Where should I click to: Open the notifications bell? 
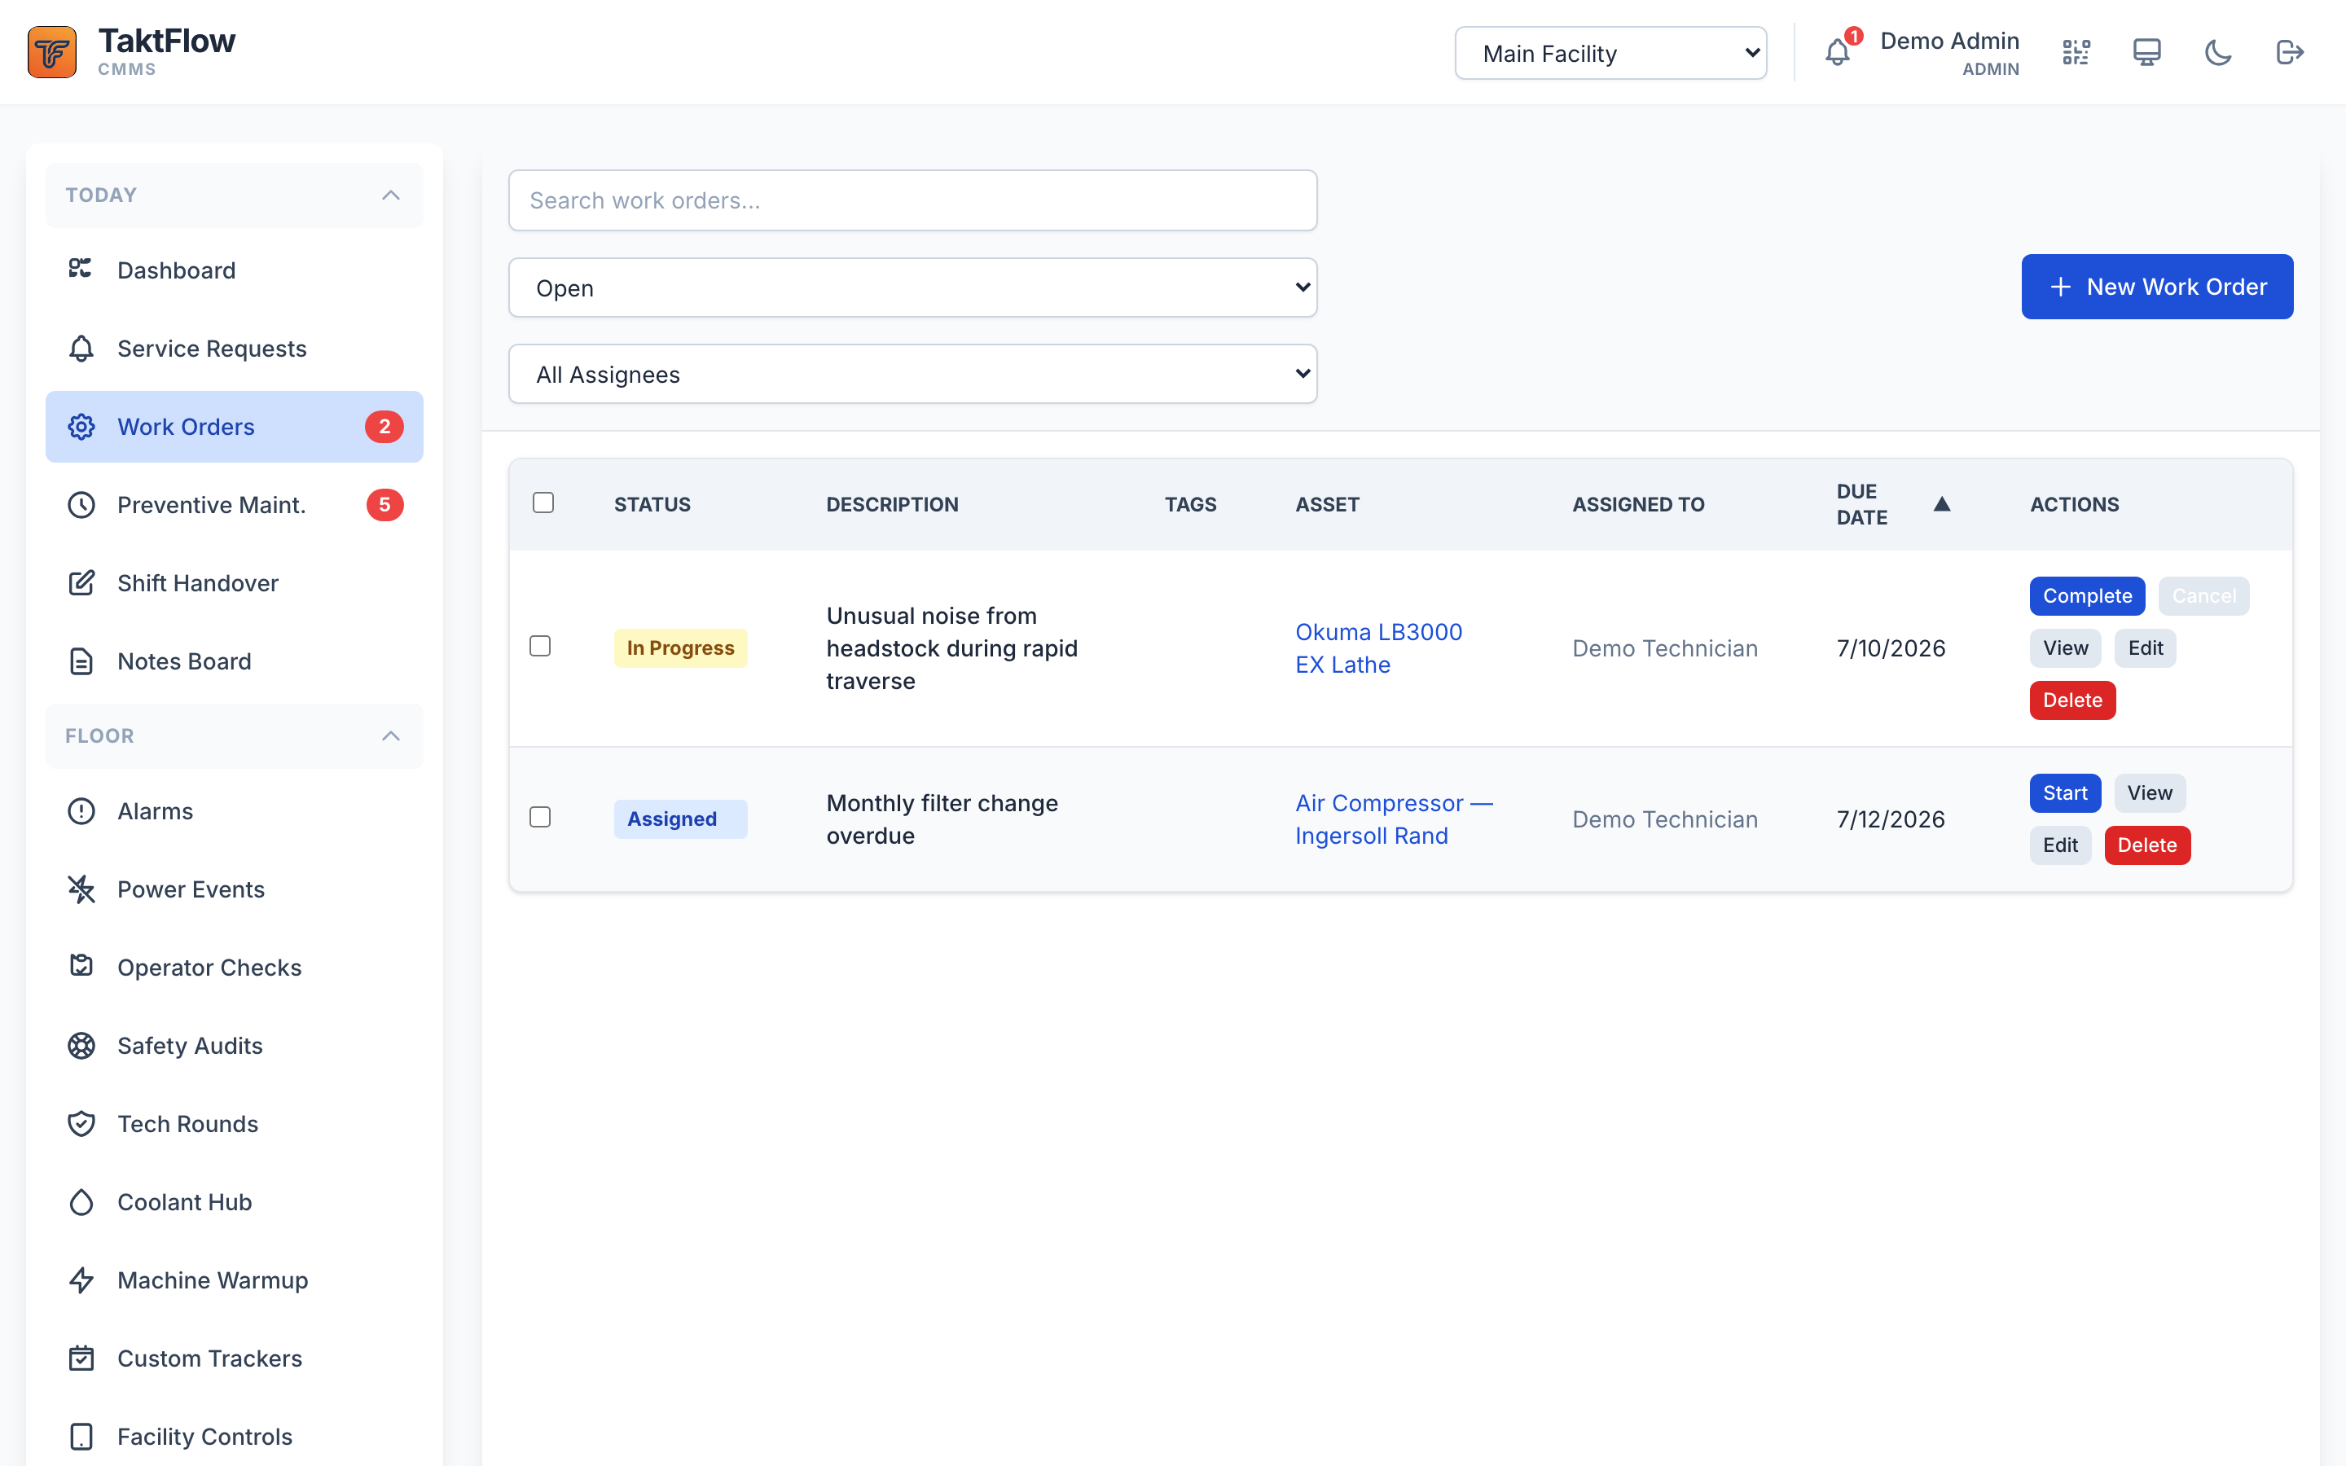coord(1837,52)
